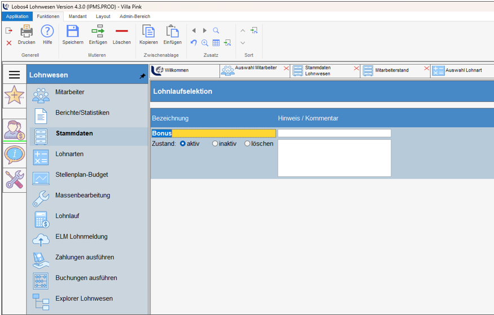
Task: Open the Hilfe question mark icon
Action: (x=47, y=32)
